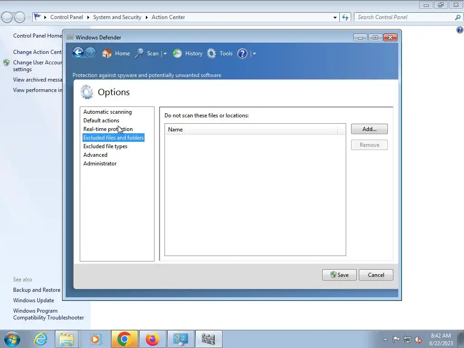464x348 pixels.
Task: Select Real-time protection option
Action: pos(108,129)
